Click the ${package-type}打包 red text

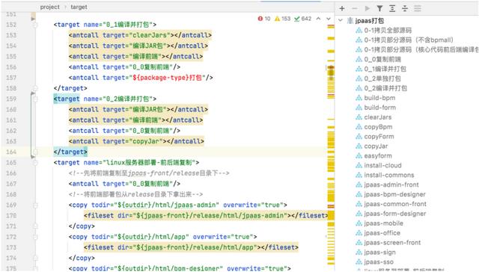(x=168, y=78)
